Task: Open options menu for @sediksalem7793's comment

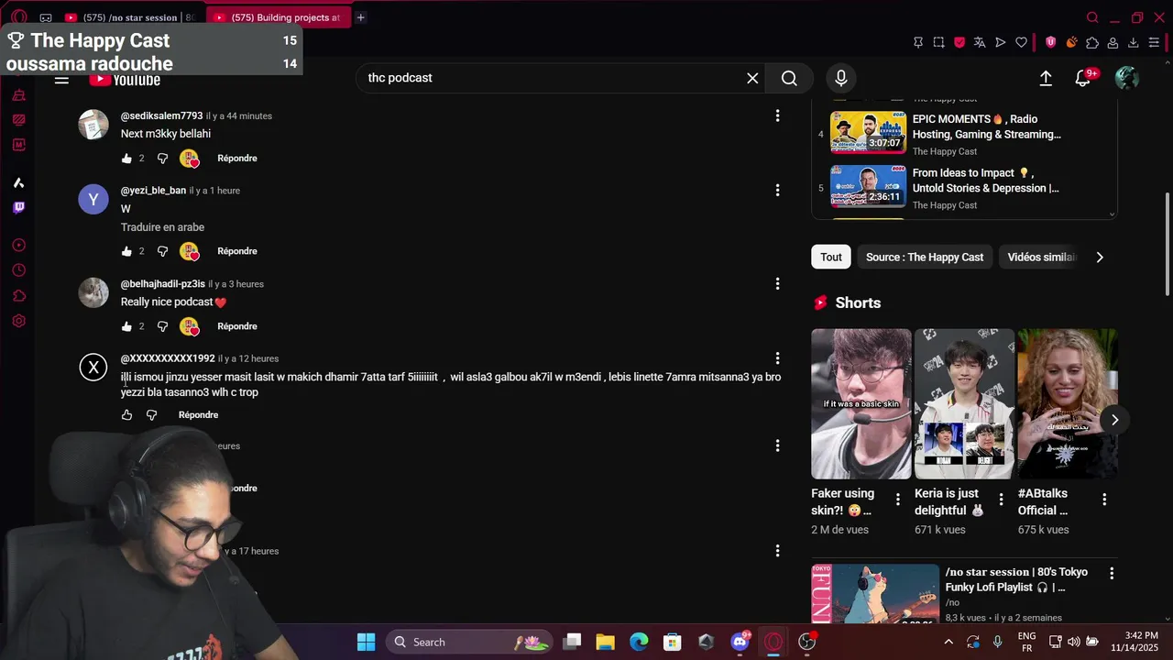Action: [777, 115]
